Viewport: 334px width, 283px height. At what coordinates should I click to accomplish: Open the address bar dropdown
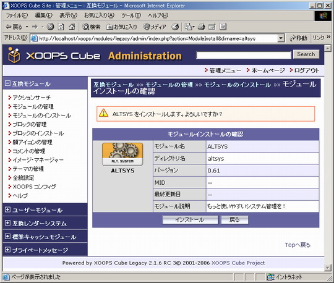pos(281,38)
